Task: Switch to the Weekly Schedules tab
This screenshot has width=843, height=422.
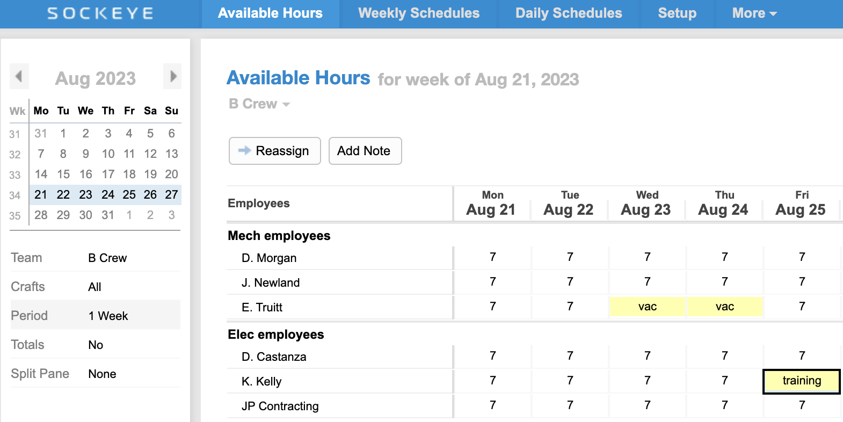Action: (x=419, y=13)
